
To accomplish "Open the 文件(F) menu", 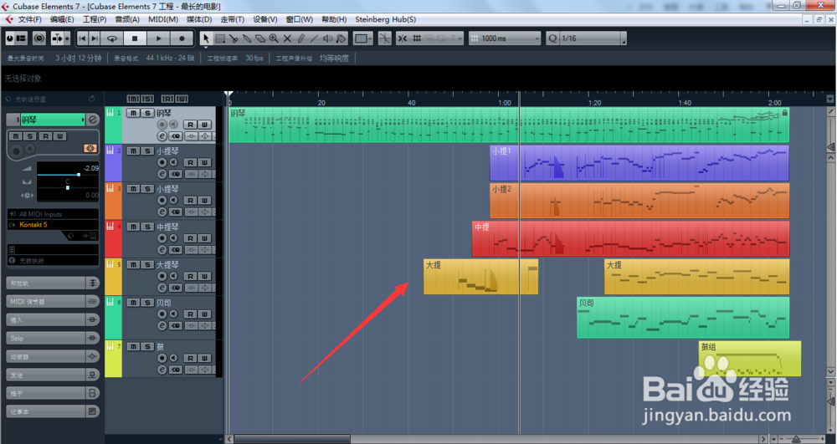I will point(29,19).
